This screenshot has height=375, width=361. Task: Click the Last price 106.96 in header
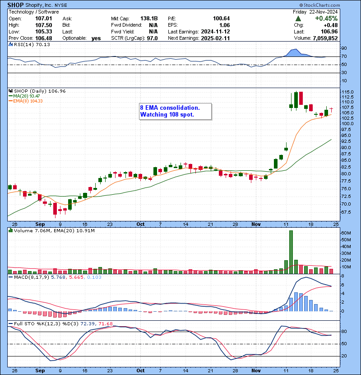(x=329, y=32)
